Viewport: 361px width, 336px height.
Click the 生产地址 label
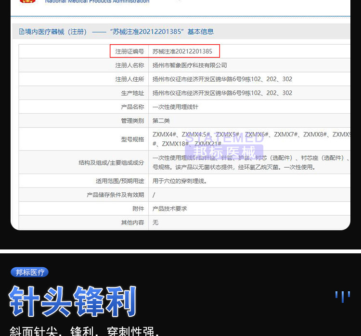133,93
